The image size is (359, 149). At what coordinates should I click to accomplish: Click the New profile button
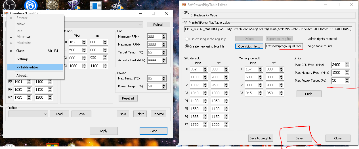tap(123, 114)
